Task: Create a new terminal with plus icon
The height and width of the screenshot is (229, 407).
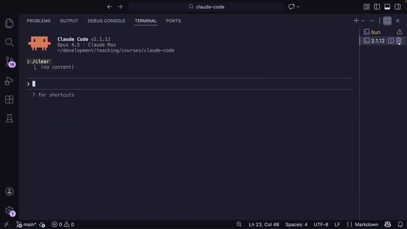Action: point(356,21)
